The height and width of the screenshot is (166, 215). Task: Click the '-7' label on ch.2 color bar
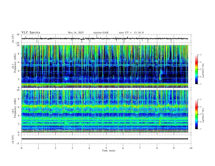[x=200, y=129]
